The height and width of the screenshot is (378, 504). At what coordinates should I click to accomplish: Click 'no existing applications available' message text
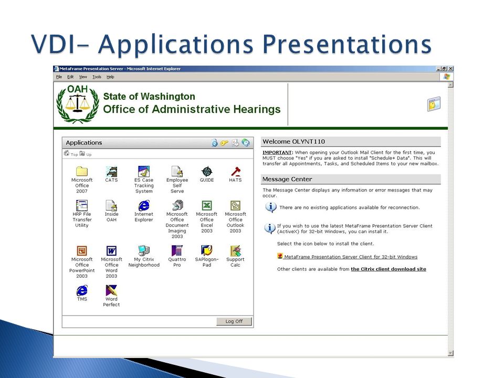click(350, 208)
